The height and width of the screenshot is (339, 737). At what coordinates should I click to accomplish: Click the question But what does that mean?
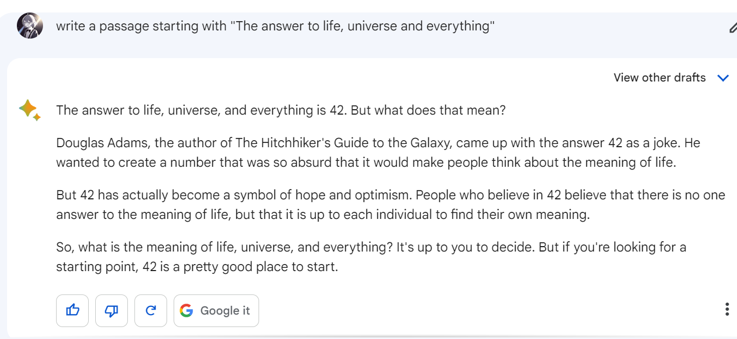coord(428,110)
